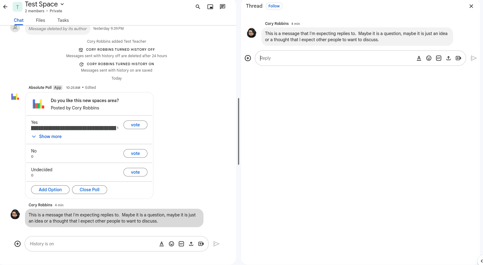Open the pop-out window icon in space header
The width and height of the screenshot is (483, 265).
coord(210,7)
